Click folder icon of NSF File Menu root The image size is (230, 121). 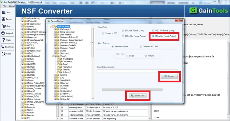click(55, 27)
